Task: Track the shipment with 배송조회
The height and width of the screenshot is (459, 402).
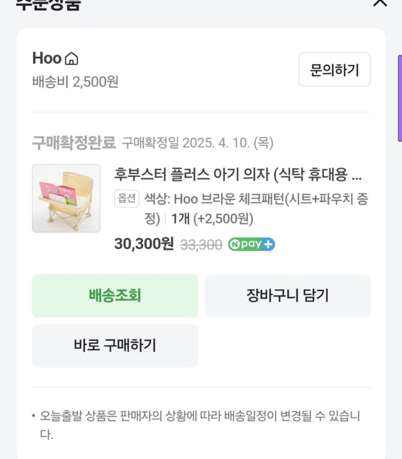Action: 115,296
